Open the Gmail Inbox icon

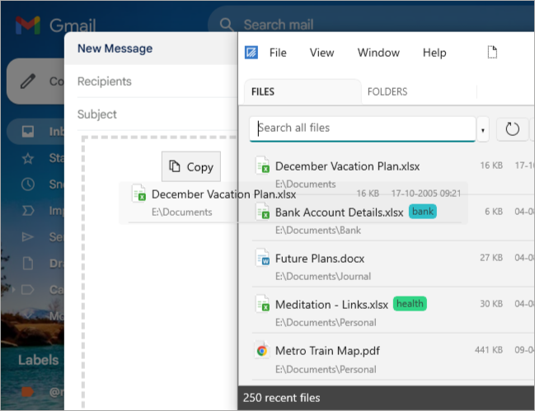[x=28, y=132]
